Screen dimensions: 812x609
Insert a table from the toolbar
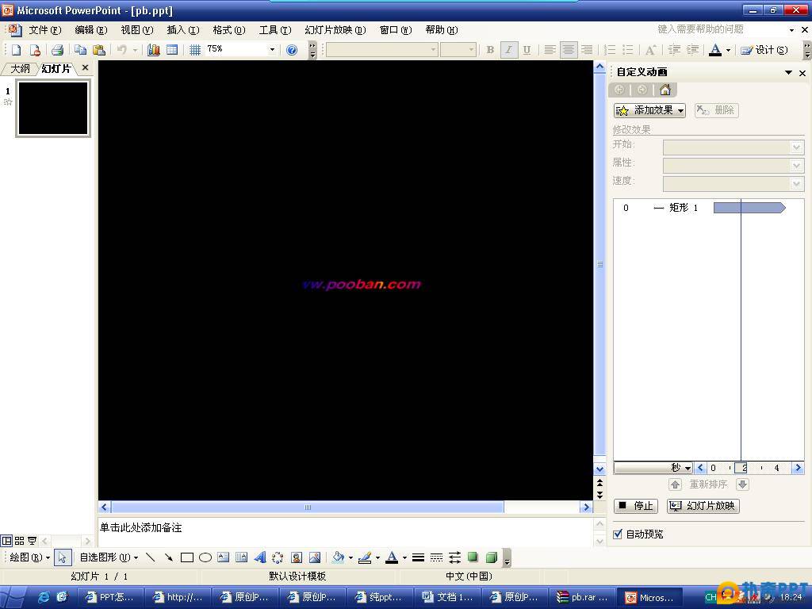[x=172, y=50]
